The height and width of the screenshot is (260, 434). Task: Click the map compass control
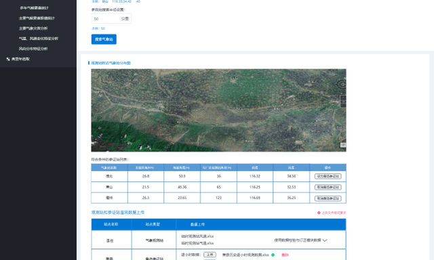coord(342,84)
